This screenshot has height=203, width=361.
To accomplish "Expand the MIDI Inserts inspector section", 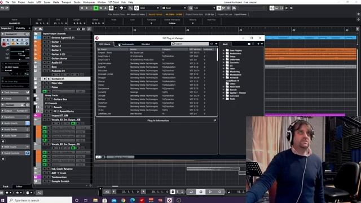I will 15,147.
